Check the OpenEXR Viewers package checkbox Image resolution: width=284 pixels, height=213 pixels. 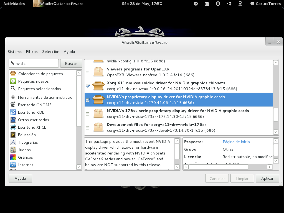point(87,72)
